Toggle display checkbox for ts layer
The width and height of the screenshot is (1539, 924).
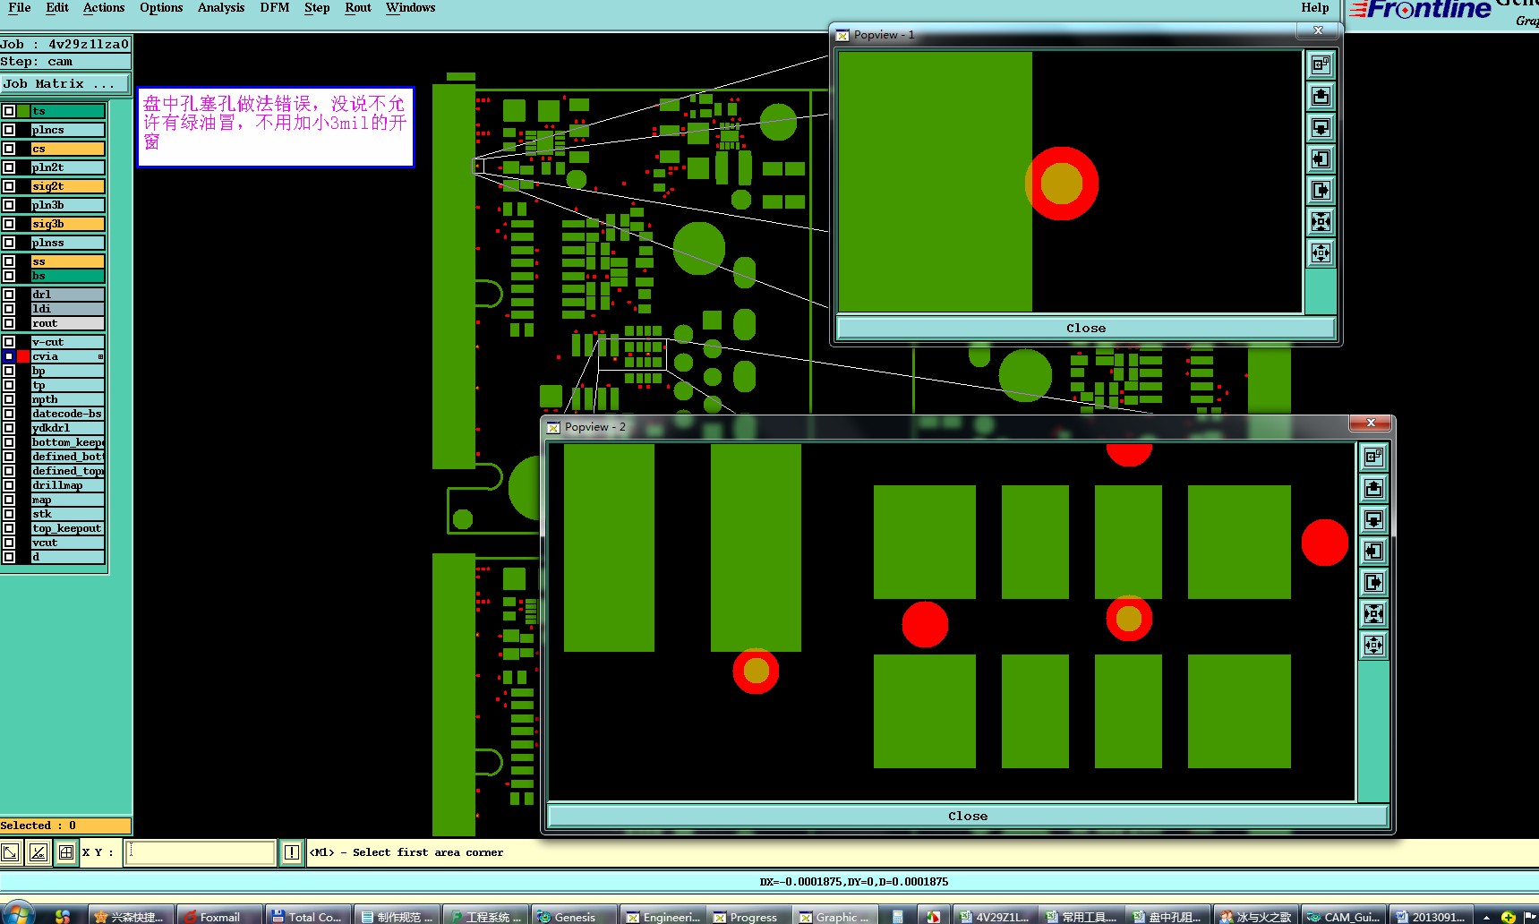[9, 111]
